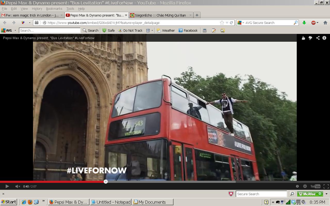This screenshot has height=206, width=330.
Task: Open the AVG calculator icon
Action: pyautogui.click(x=205, y=30)
